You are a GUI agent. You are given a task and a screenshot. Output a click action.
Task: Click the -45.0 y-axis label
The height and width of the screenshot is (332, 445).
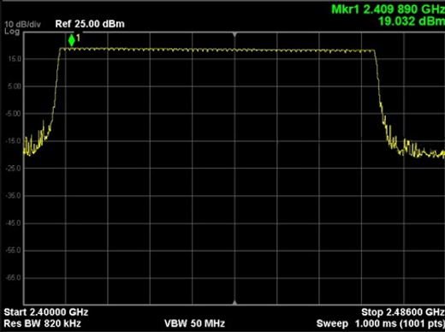pyautogui.click(x=14, y=223)
